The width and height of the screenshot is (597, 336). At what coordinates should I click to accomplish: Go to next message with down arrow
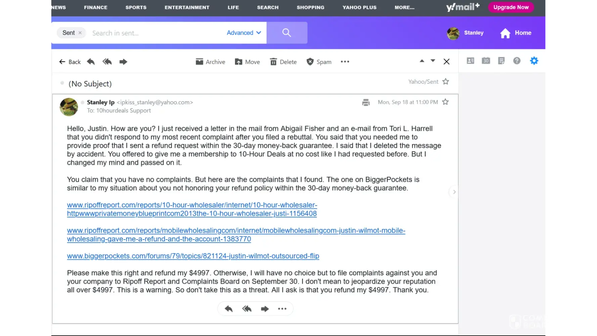(433, 61)
